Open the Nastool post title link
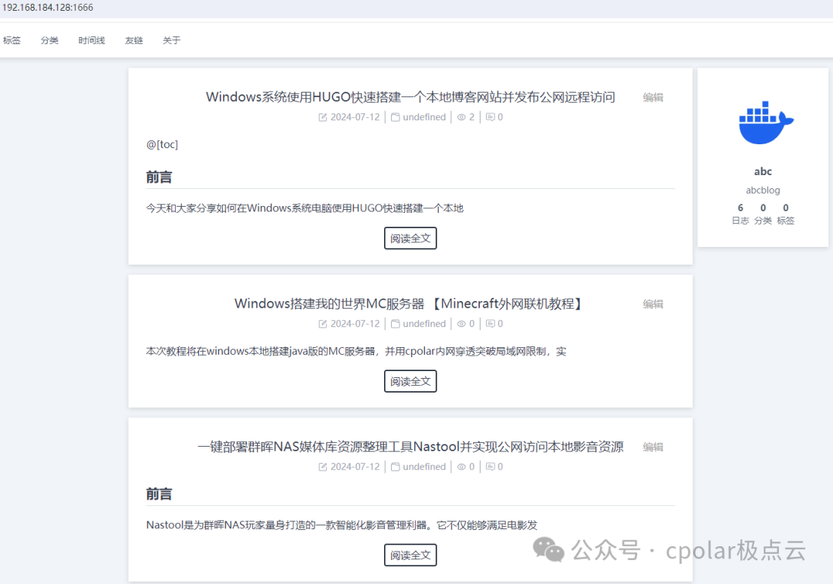 click(x=410, y=447)
